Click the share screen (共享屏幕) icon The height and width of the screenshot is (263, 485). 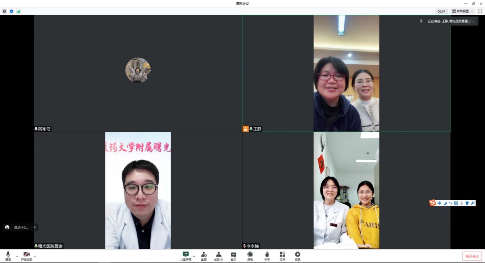tap(186, 256)
